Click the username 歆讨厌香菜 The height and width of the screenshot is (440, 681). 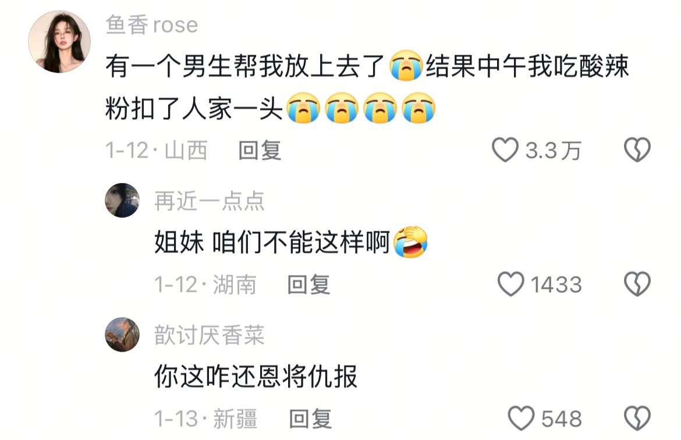click(210, 335)
